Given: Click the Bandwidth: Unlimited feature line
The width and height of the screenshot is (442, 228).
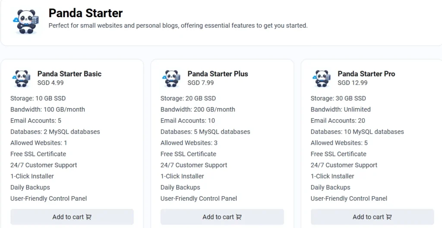Looking at the screenshot, I should (x=341, y=109).
